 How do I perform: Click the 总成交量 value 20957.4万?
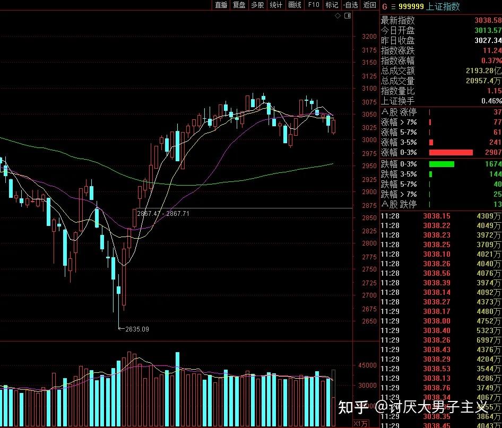point(484,81)
